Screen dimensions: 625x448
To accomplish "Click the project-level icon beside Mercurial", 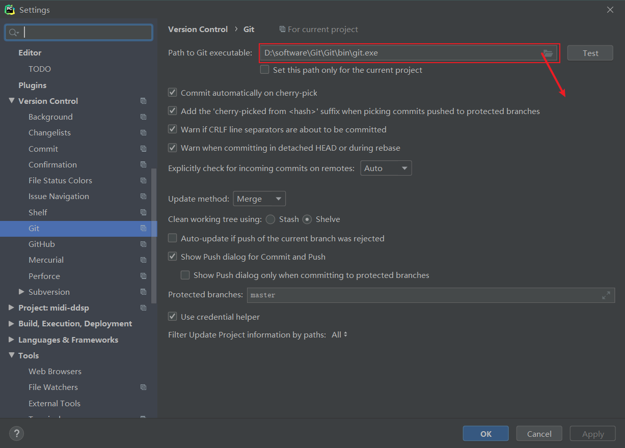I will (x=143, y=260).
